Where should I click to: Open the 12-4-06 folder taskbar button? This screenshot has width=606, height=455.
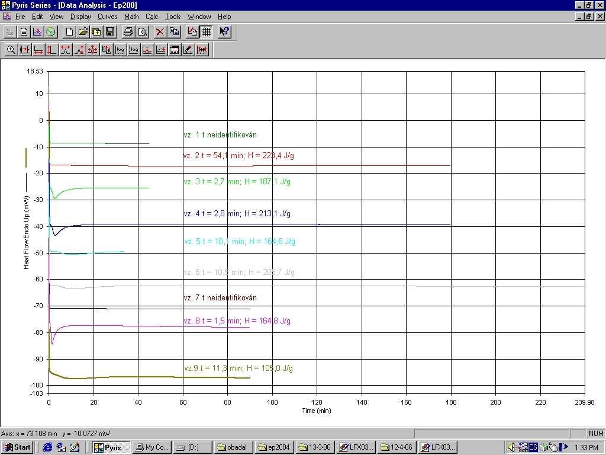(x=397, y=447)
